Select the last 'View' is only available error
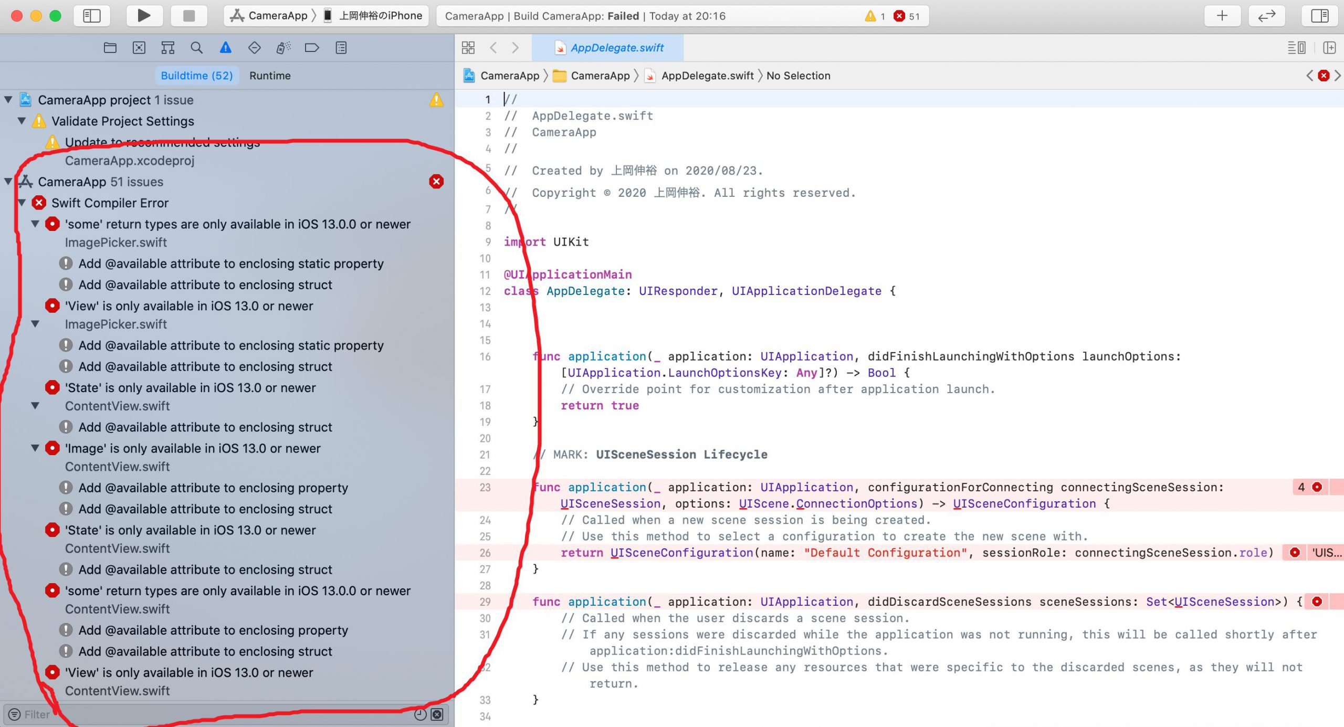 189,672
